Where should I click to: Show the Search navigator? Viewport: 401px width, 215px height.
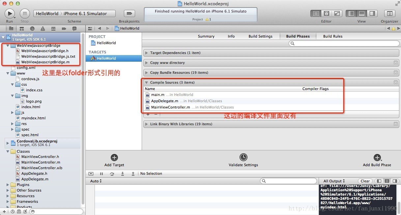point(32,29)
